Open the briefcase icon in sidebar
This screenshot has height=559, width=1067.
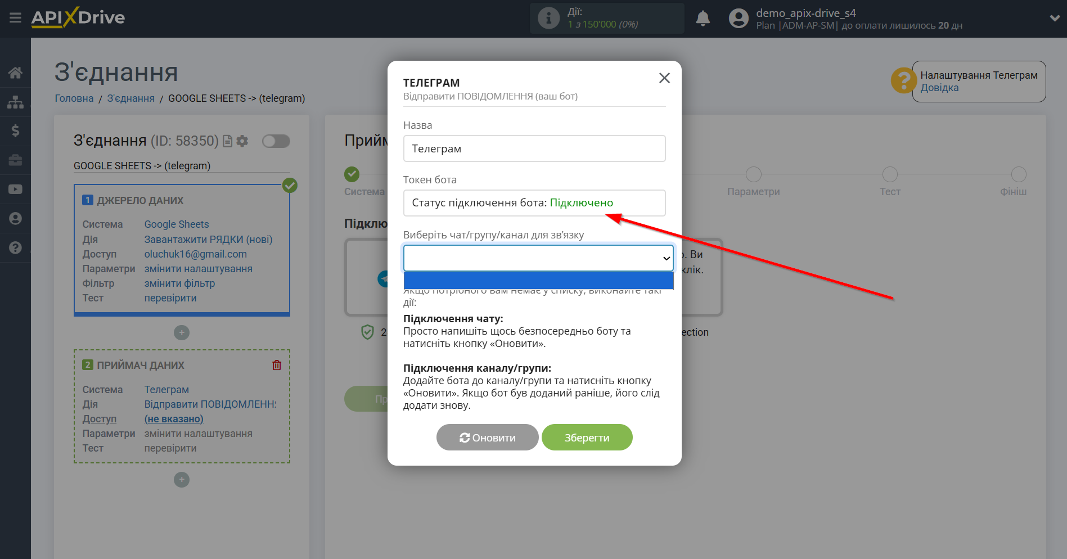tap(15, 160)
